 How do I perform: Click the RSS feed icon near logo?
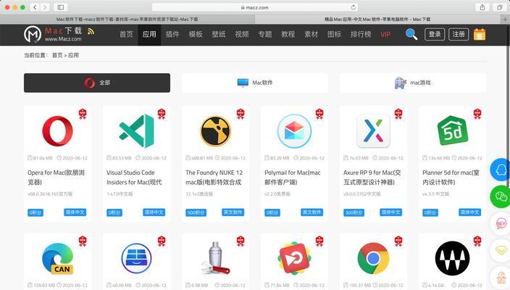pyautogui.click(x=91, y=31)
